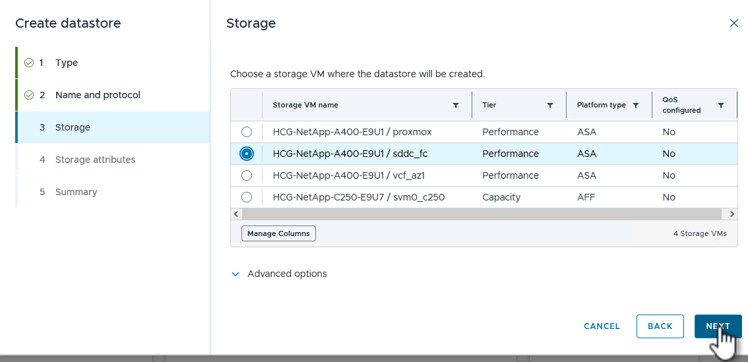Select the vcf_az1 storage VM radio
Screen dimensions: 748x362
247,175
